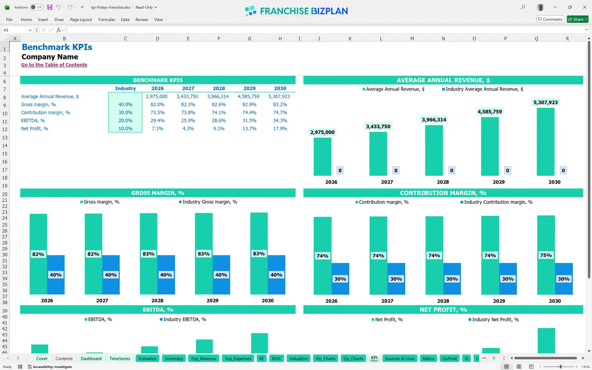This screenshot has height=370, width=592.
Task: Open the Sources & Uses sheet tab
Action: (x=400, y=359)
